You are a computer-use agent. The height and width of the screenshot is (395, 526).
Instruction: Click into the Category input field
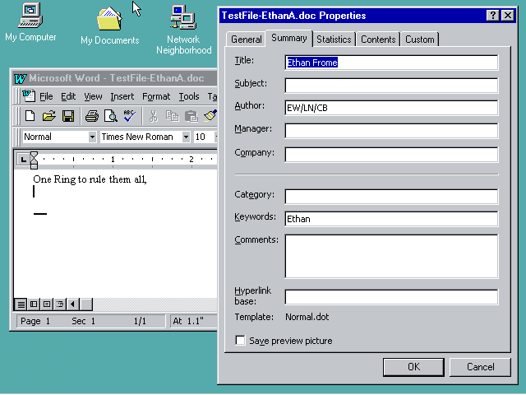coord(391,197)
